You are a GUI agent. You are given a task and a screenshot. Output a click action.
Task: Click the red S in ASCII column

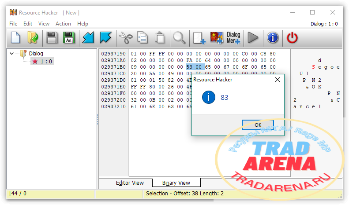point(313,67)
